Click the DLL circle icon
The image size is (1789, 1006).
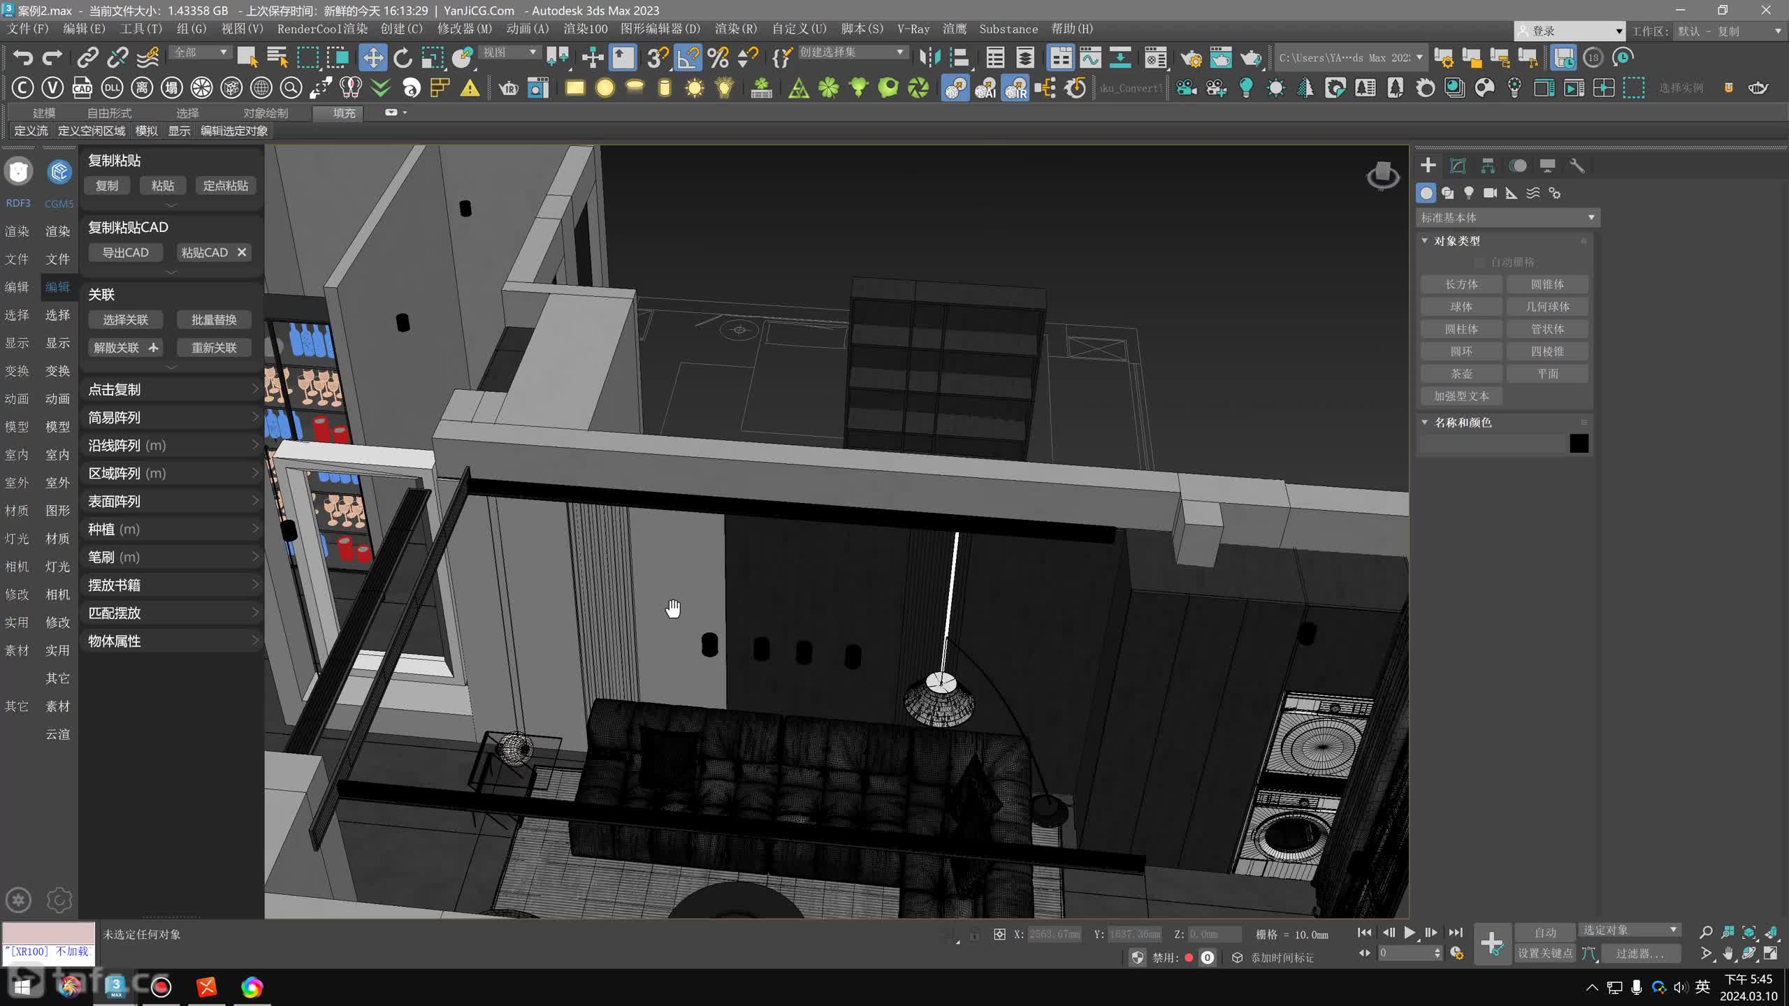(112, 88)
